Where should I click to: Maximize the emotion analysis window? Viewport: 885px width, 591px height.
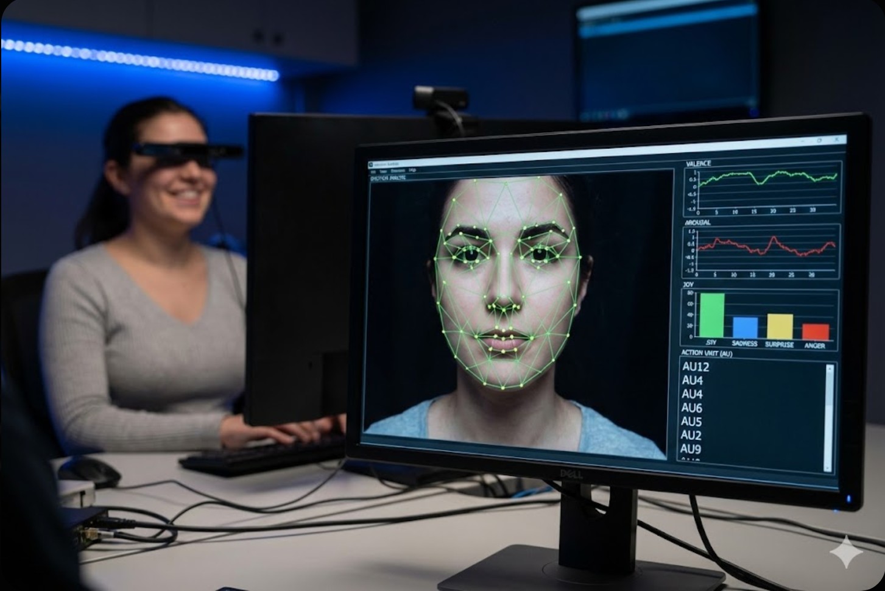(x=819, y=141)
